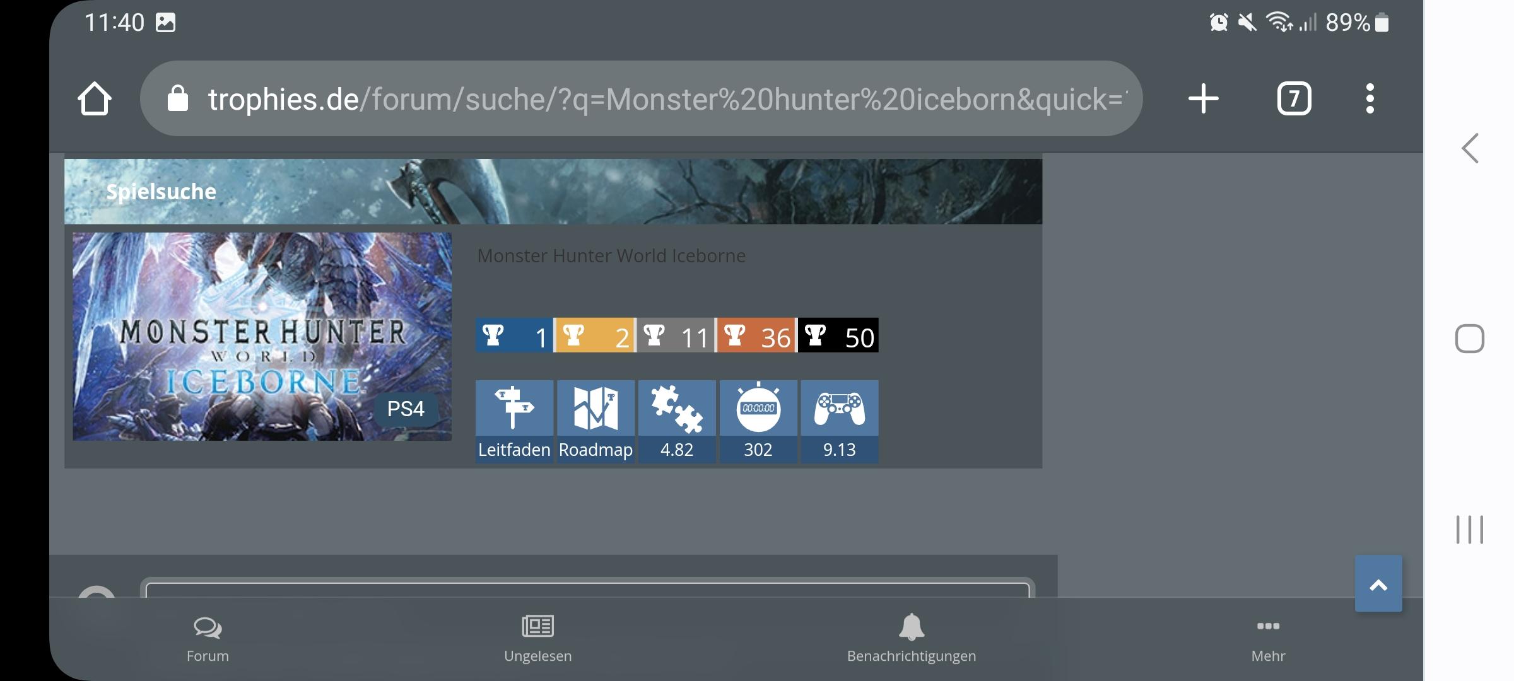This screenshot has height=681, width=1514.
Task: Tap the URL address bar
Action: pos(662,99)
